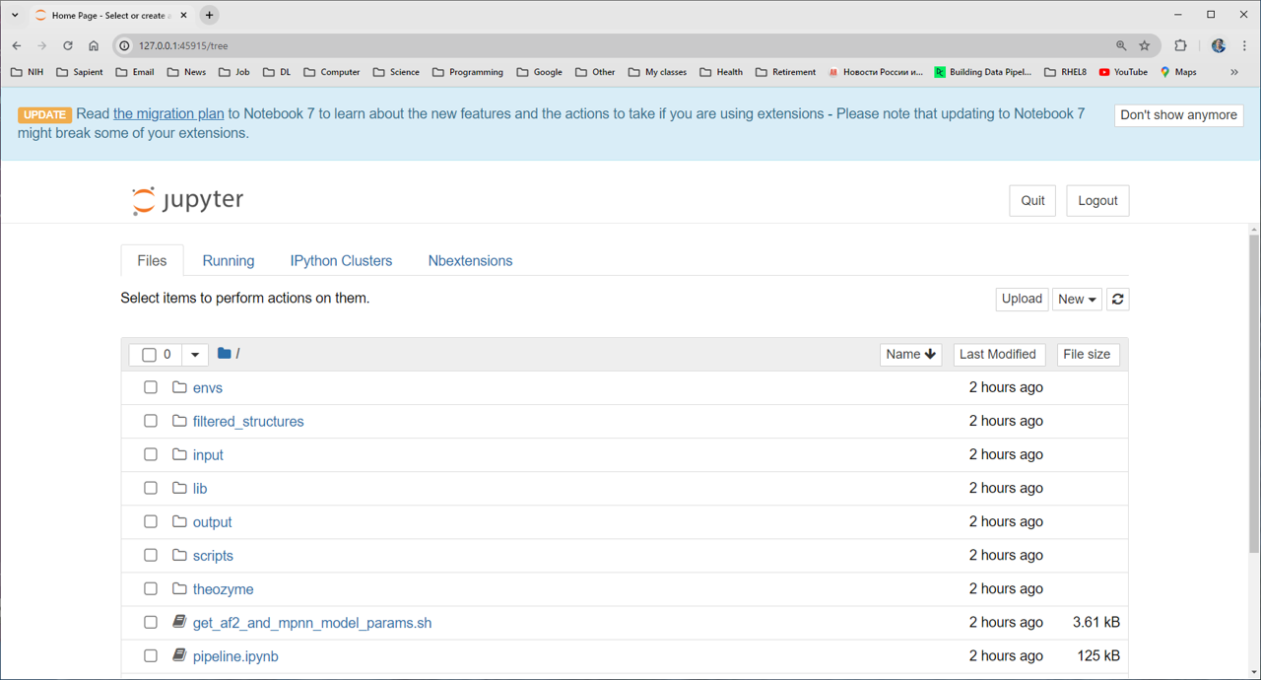Open the Chrome profile avatar

coord(1219,45)
